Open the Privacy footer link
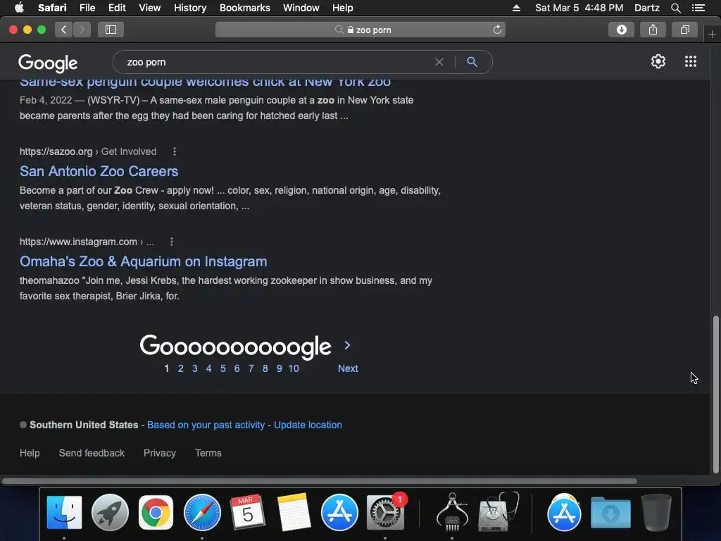The image size is (721, 541). pos(160,453)
